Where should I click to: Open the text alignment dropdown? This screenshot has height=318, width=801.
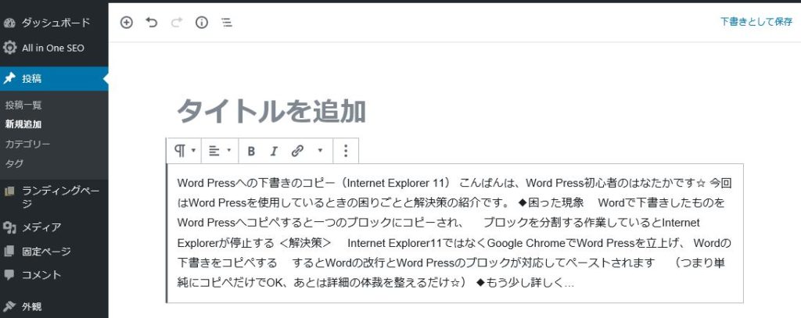pos(220,151)
